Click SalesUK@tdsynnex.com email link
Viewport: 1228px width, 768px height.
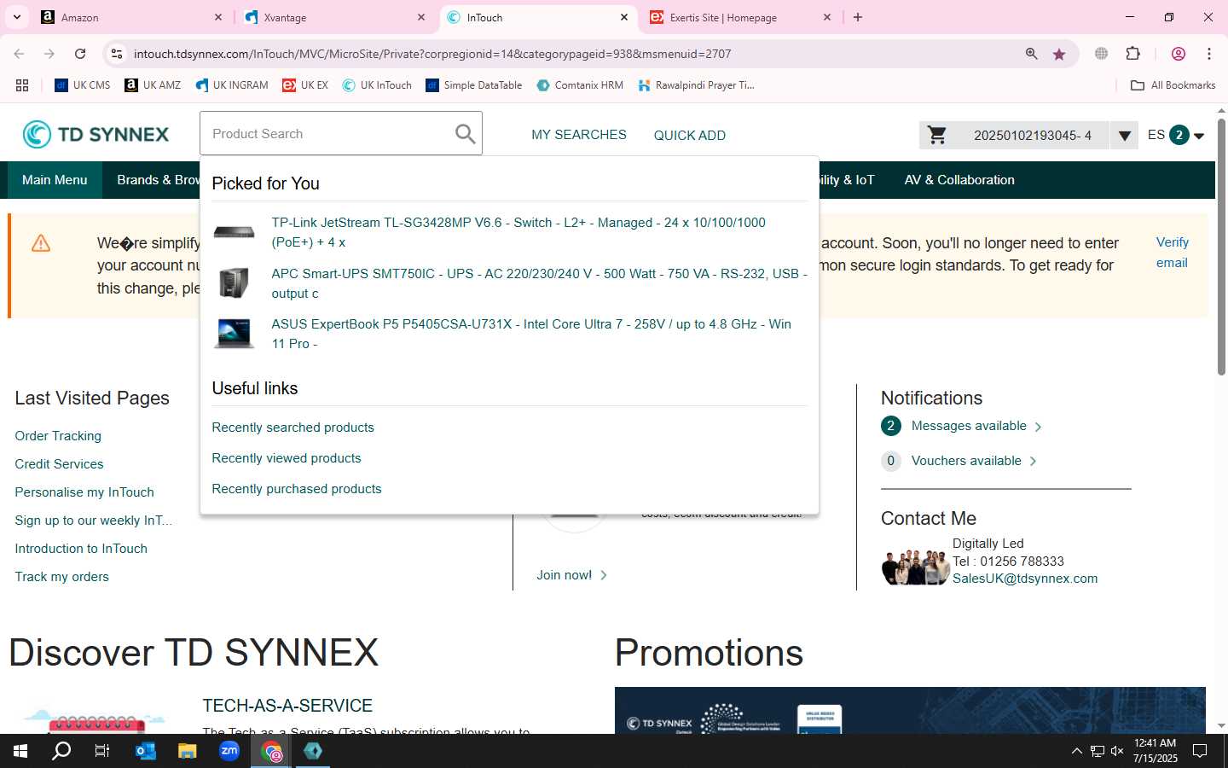(x=1025, y=579)
